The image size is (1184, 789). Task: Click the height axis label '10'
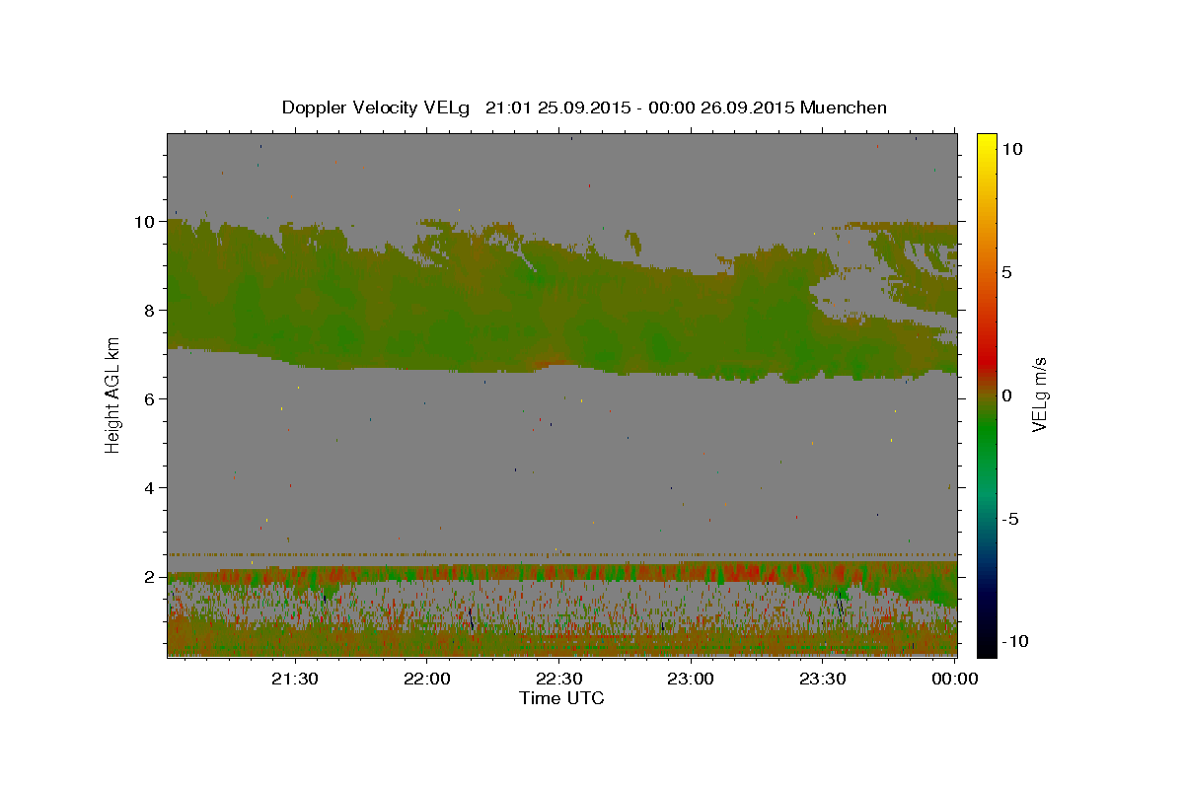click(x=144, y=222)
